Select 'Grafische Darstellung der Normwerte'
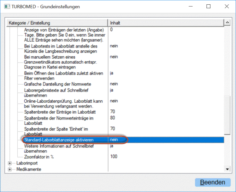The height and width of the screenshot is (192, 236). pyautogui.click(x=58, y=84)
